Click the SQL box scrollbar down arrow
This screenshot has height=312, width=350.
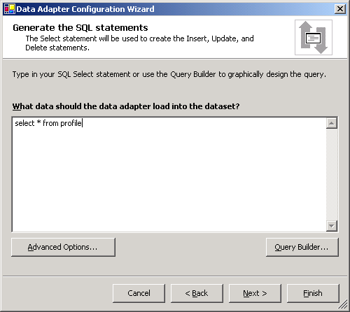[332, 226]
